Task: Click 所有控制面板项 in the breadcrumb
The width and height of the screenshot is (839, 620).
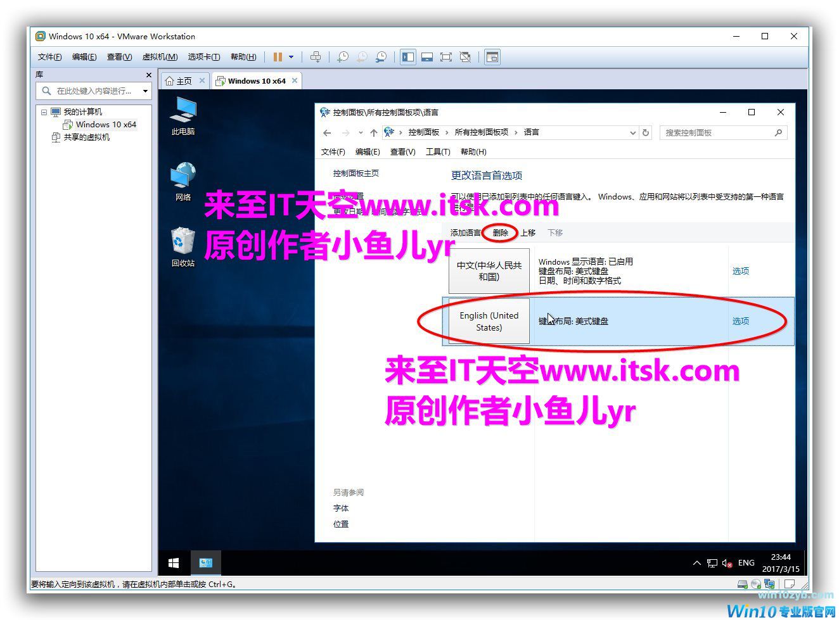Action: (x=482, y=132)
